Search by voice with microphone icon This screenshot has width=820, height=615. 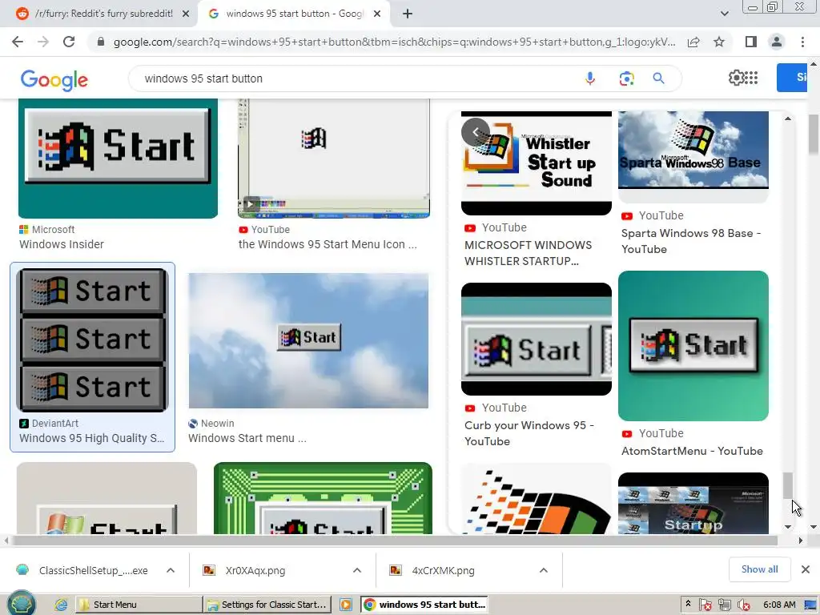590,78
